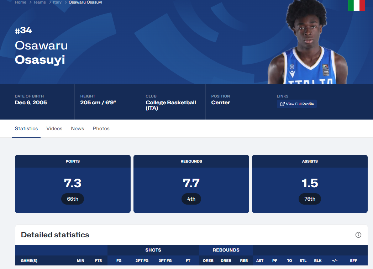This screenshot has height=269, width=373.
Task: Click the REB column header
Action: coord(244,260)
